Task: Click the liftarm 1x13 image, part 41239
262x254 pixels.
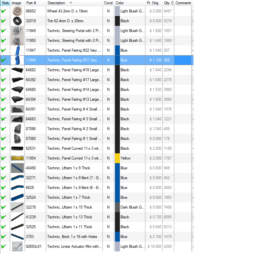Action: pos(17,217)
